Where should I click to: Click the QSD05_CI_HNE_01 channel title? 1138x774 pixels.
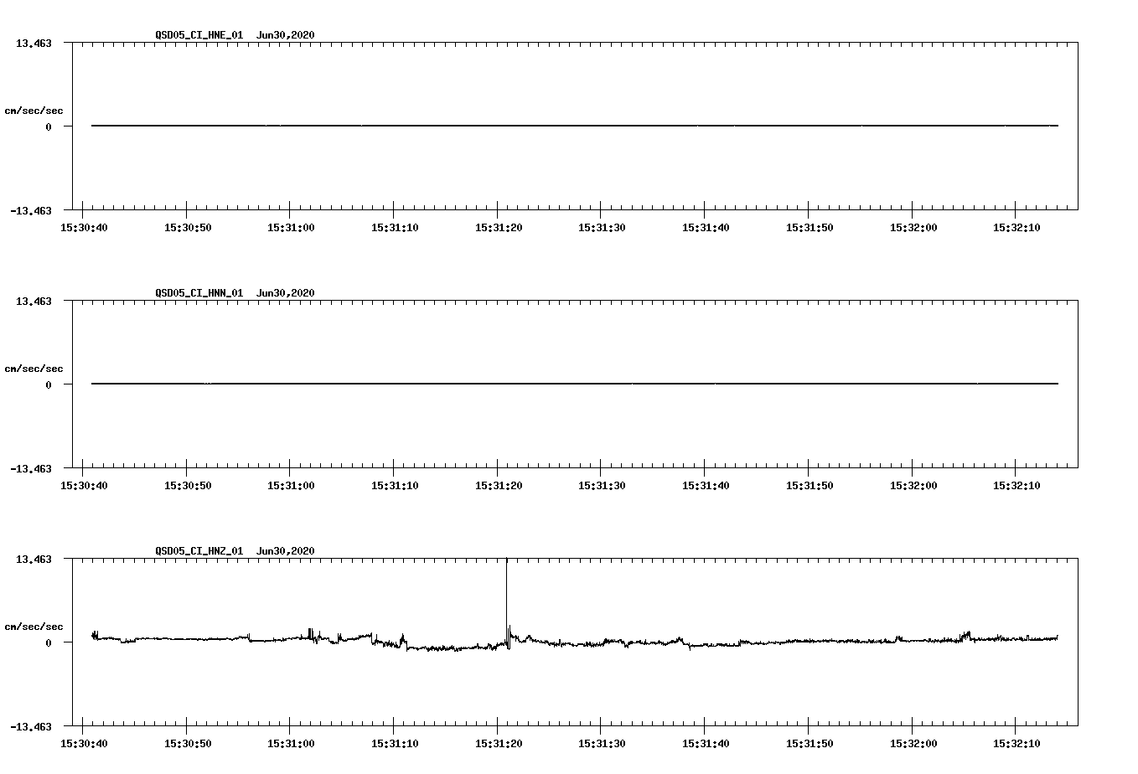[x=199, y=35]
